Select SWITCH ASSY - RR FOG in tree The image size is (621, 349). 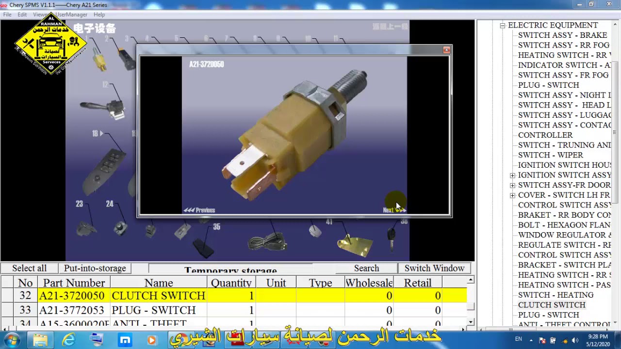[x=564, y=45]
